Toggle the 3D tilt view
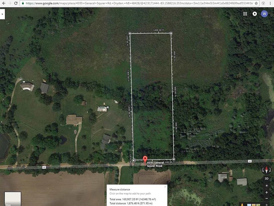 click(x=267, y=179)
